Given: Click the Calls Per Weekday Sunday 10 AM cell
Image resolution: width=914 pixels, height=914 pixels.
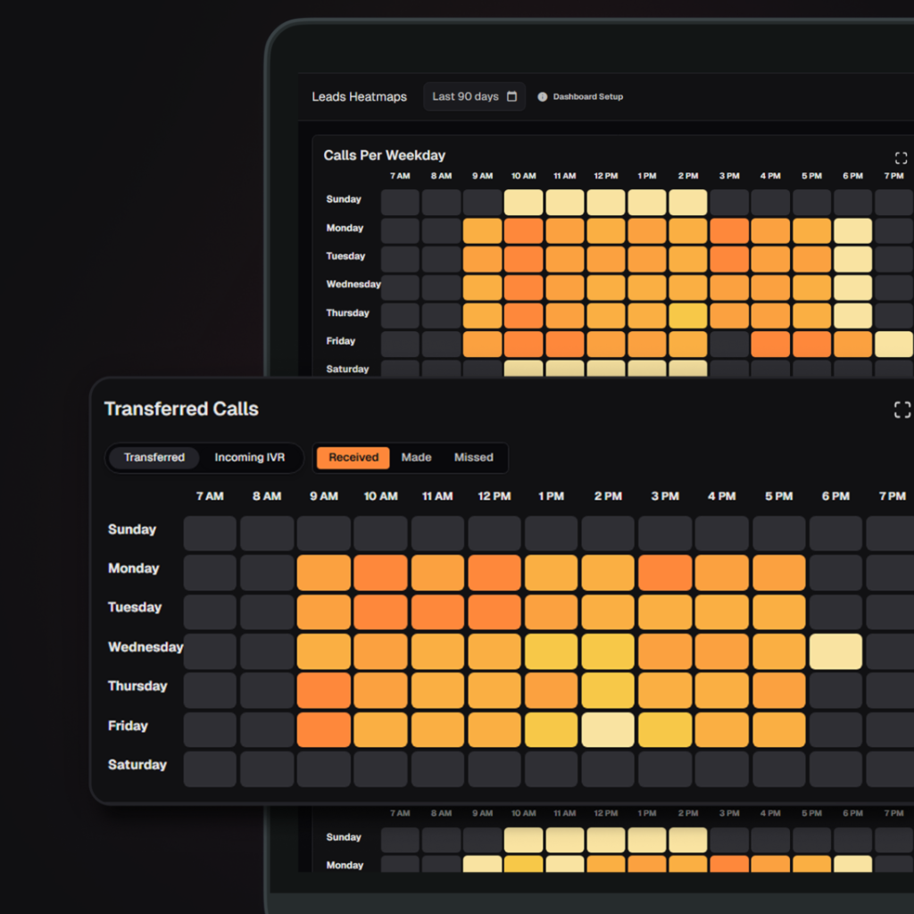Looking at the screenshot, I should [x=523, y=203].
